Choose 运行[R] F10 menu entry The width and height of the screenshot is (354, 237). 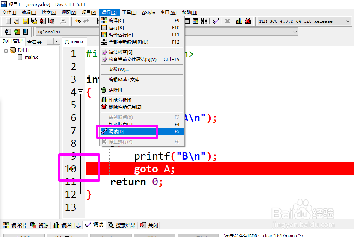tap(142, 27)
